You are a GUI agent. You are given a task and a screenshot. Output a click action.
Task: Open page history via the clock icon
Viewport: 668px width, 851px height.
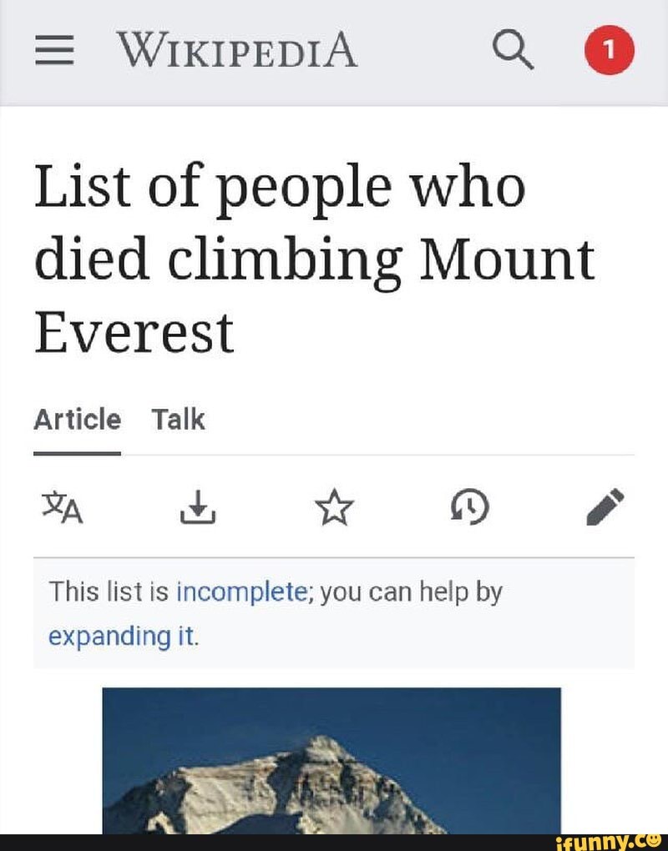click(470, 506)
